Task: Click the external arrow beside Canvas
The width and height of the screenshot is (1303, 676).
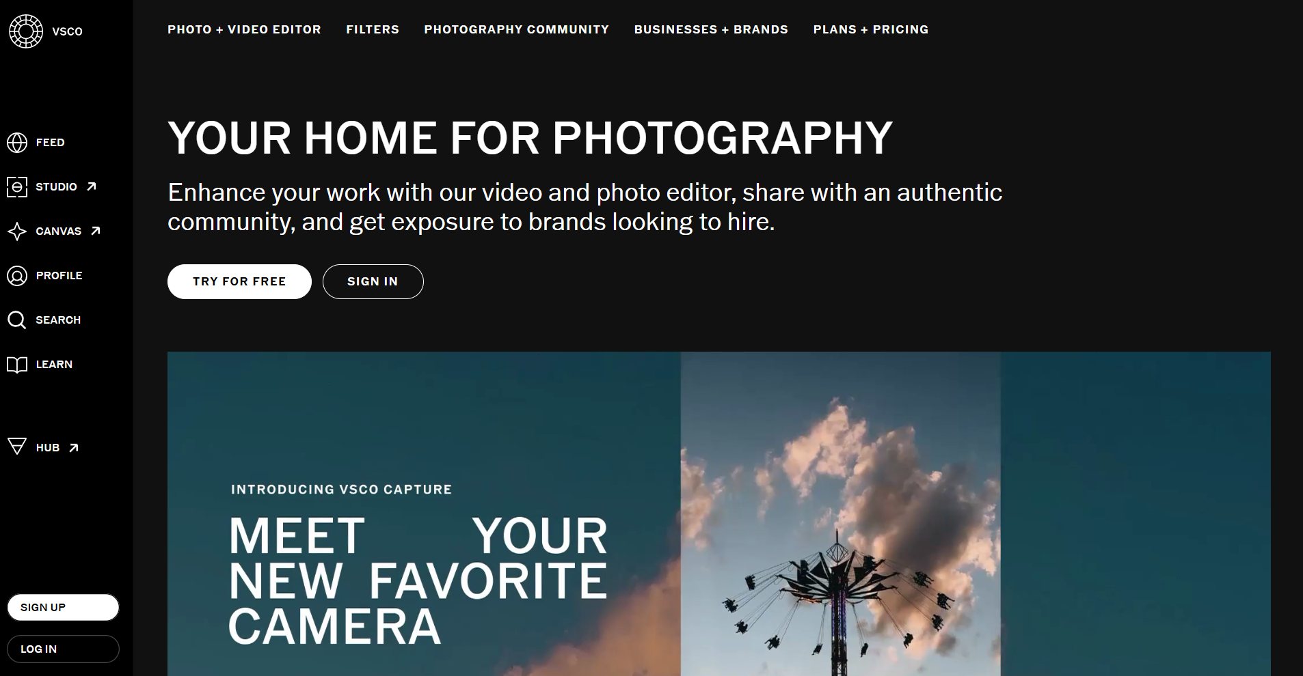Action: [96, 231]
